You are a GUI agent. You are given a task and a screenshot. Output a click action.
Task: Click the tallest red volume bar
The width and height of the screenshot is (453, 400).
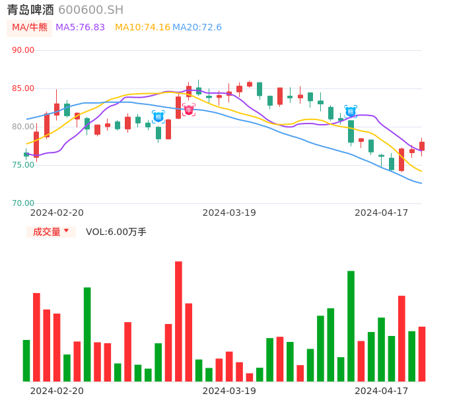coord(178,321)
